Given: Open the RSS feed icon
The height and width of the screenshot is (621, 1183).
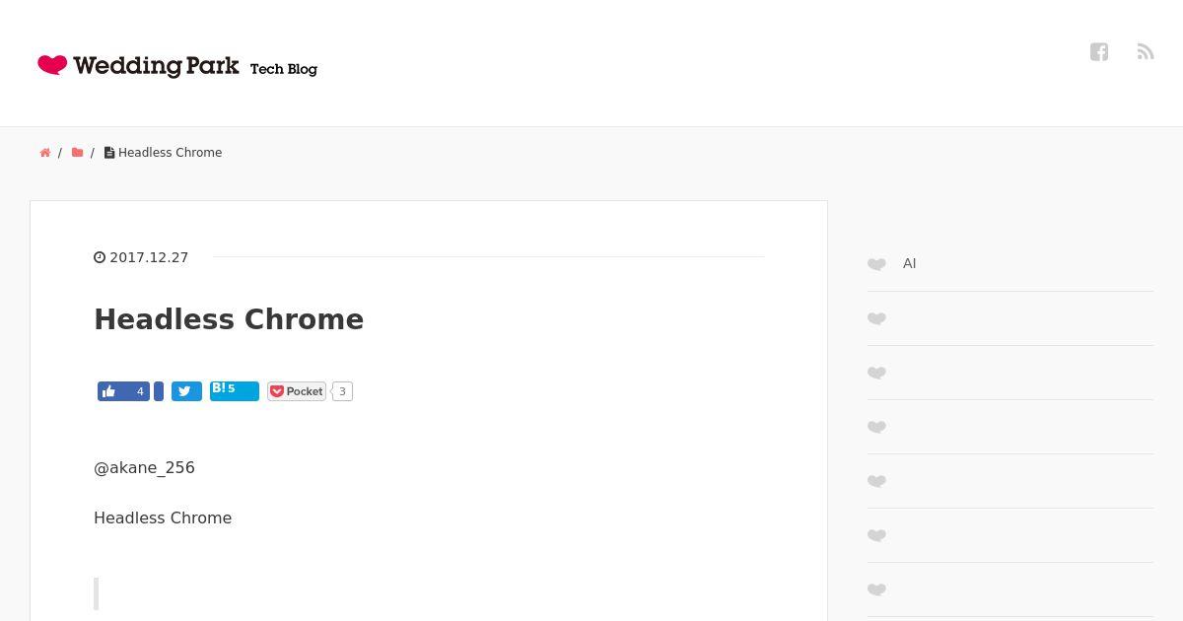Looking at the screenshot, I should tap(1146, 51).
